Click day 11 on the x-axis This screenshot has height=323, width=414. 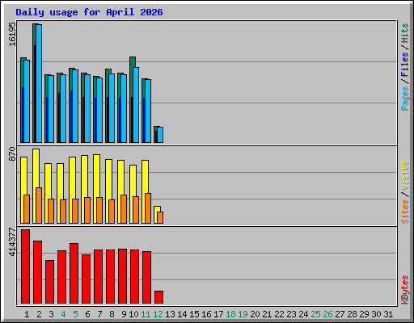coord(146,314)
